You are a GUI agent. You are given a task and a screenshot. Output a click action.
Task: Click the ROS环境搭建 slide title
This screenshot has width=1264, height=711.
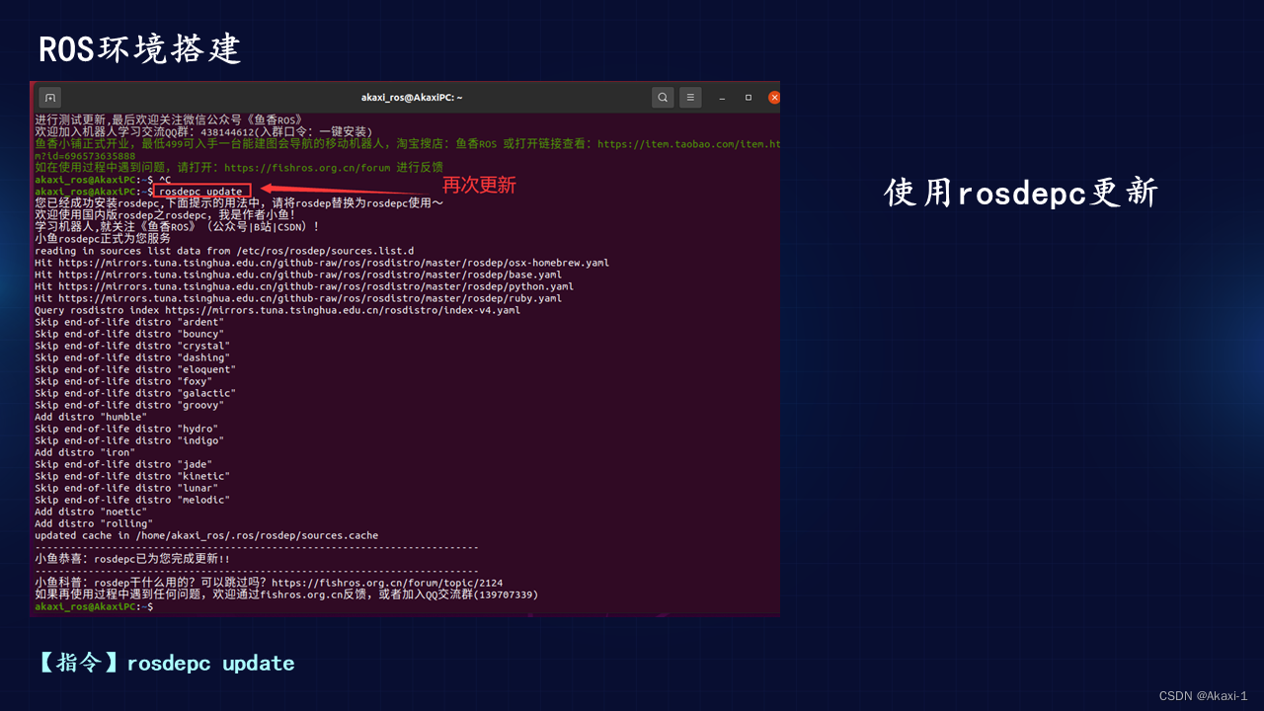tap(138, 47)
